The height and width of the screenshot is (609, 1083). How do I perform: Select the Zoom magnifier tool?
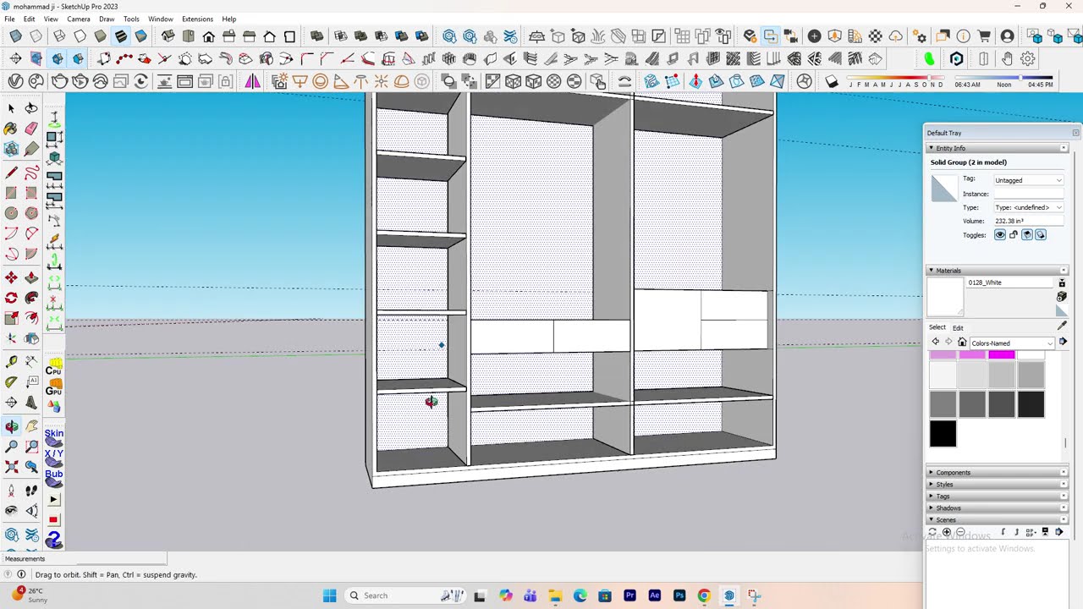click(x=11, y=447)
